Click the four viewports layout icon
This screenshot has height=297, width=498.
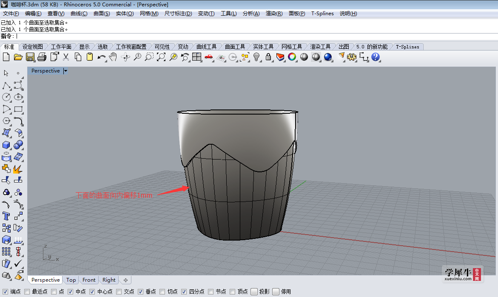[196, 57]
